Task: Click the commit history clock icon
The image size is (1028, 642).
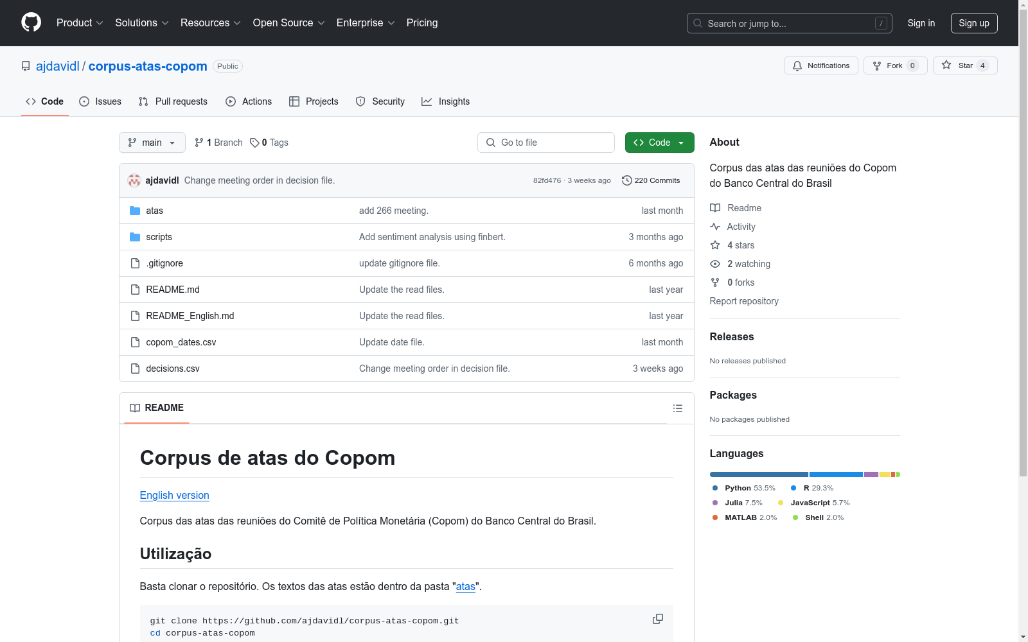Action: tap(627, 180)
